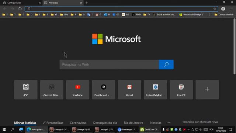This screenshot has height=133, width=236.
Task: Switch to the Lineage II (174... taskbar window
Action: (105, 130)
